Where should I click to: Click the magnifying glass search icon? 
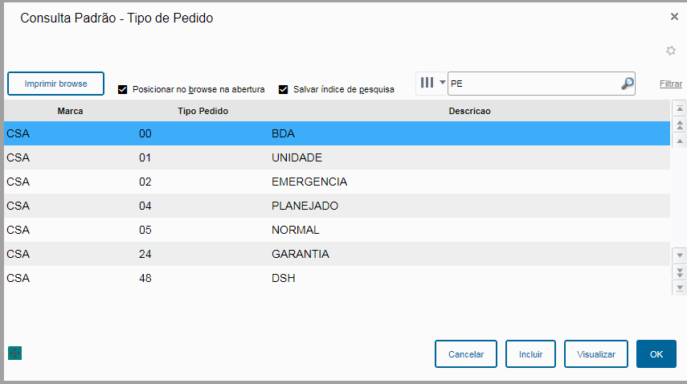click(x=628, y=83)
